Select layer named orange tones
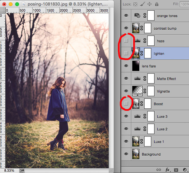 (167, 16)
